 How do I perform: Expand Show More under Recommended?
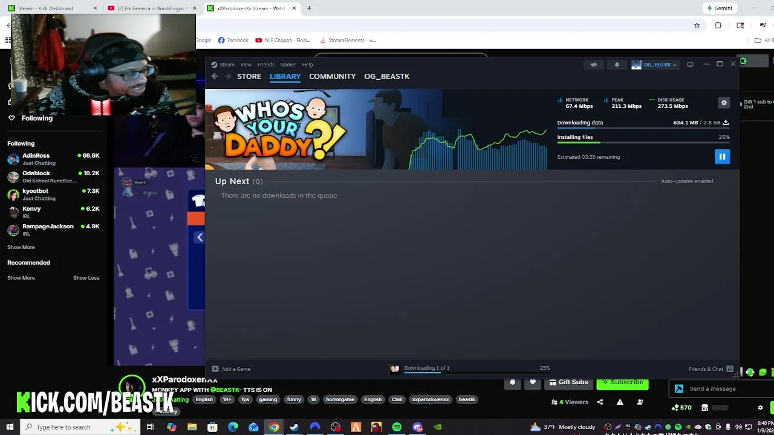[21, 278]
